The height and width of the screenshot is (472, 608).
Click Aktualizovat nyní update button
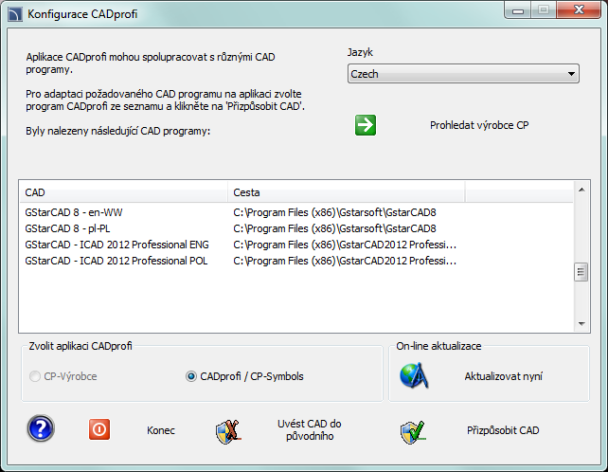coord(503,376)
